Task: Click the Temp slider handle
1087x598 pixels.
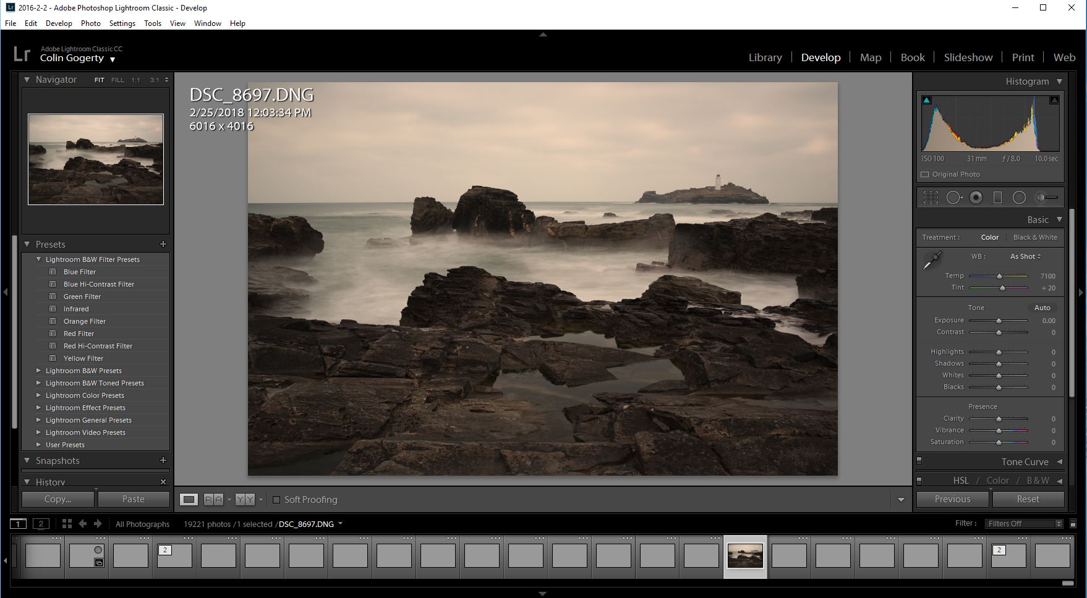Action: pyautogui.click(x=999, y=276)
